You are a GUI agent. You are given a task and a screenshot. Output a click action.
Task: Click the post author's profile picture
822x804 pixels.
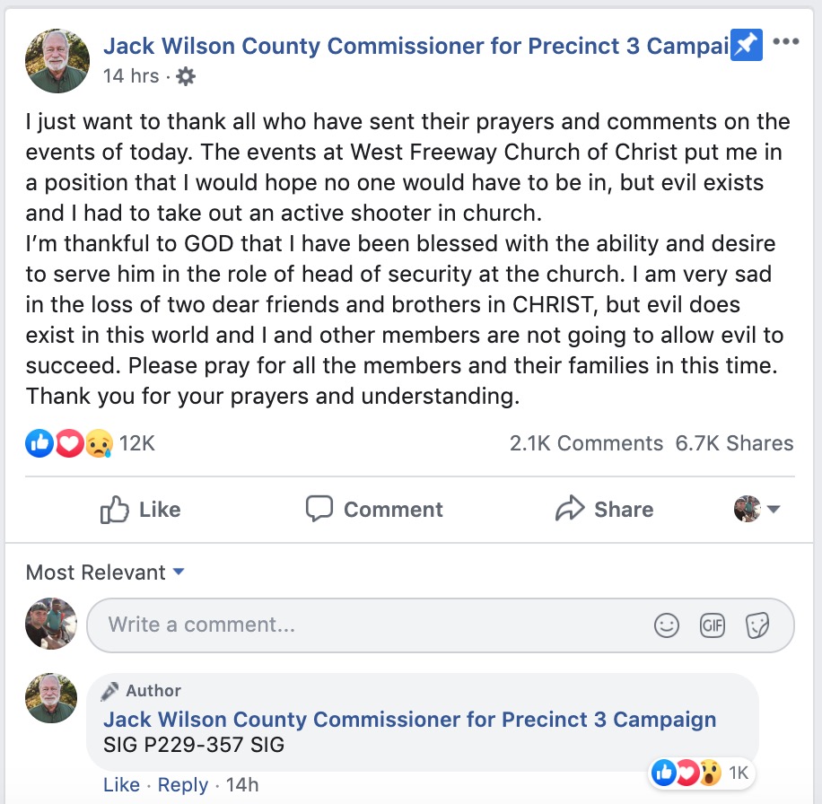57,61
